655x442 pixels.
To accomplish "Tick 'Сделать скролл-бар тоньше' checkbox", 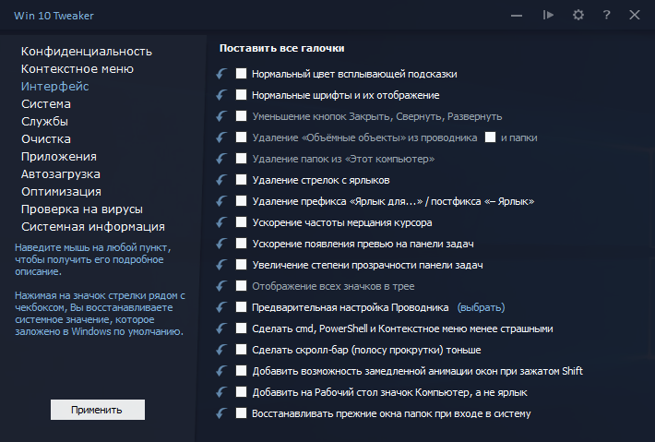I will (241, 349).
